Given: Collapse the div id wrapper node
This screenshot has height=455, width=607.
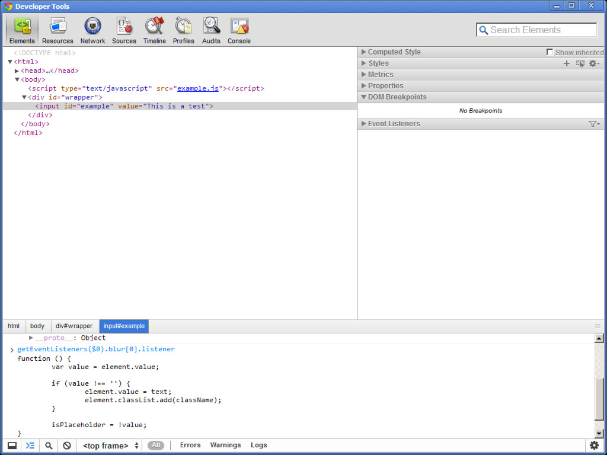Looking at the screenshot, I should click(24, 97).
